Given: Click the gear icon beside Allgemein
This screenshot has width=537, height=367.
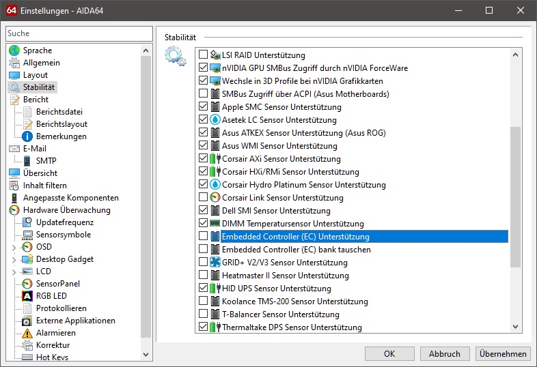Looking at the screenshot, I should (14, 63).
